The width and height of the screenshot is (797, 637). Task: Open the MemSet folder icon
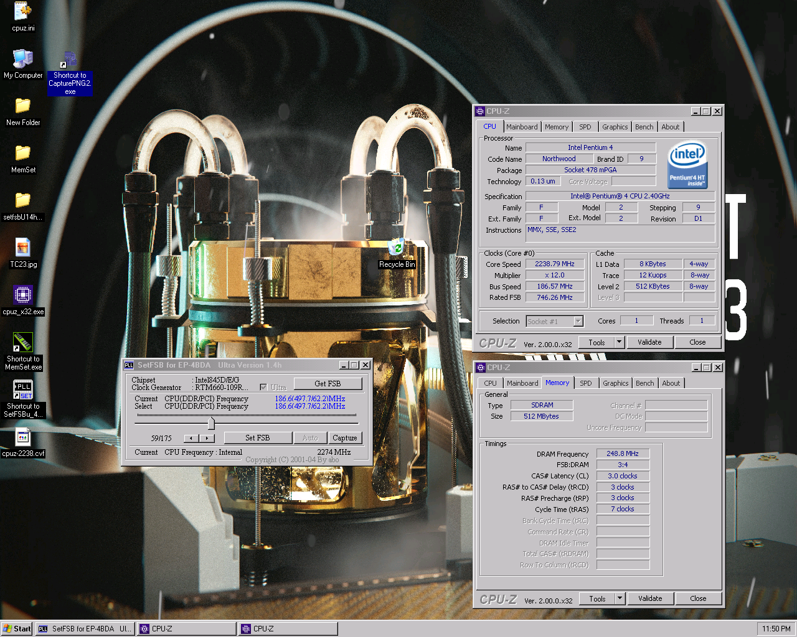tap(23, 154)
